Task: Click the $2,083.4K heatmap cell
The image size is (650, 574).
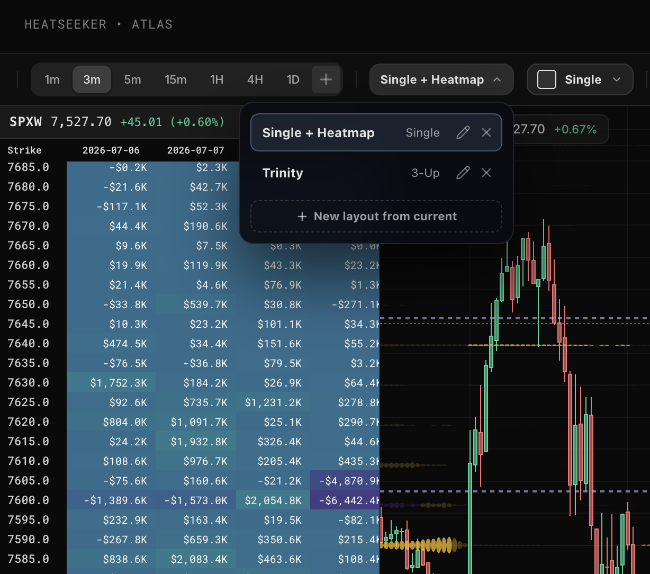Action: click(x=196, y=559)
